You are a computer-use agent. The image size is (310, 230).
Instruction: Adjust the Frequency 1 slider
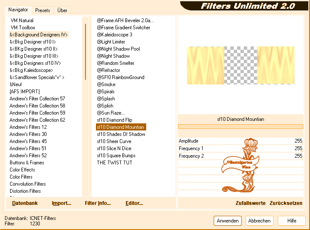(x=240, y=148)
